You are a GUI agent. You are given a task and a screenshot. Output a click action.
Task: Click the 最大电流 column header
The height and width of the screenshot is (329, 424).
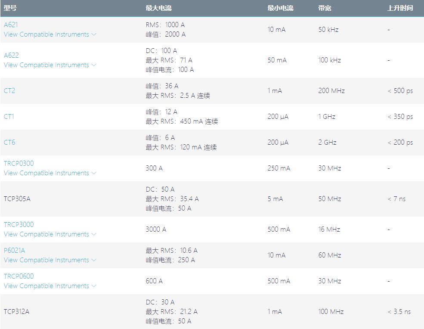coord(158,8)
